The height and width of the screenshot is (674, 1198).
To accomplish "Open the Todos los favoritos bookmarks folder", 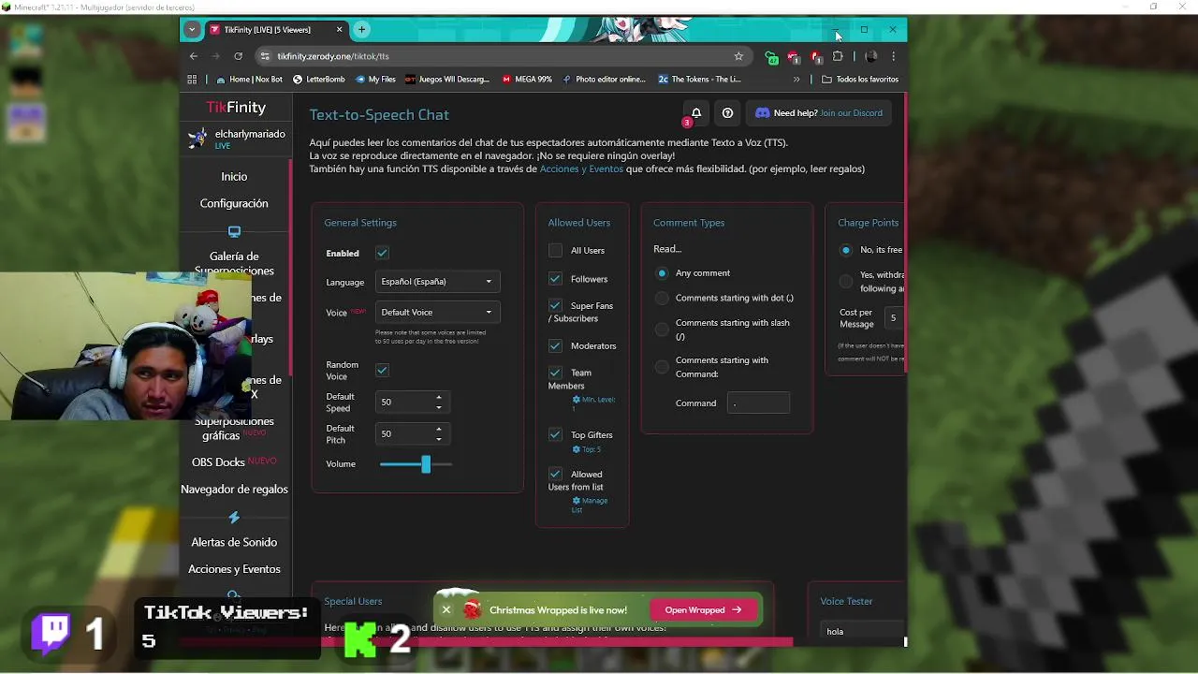I will click(x=860, y=80).
